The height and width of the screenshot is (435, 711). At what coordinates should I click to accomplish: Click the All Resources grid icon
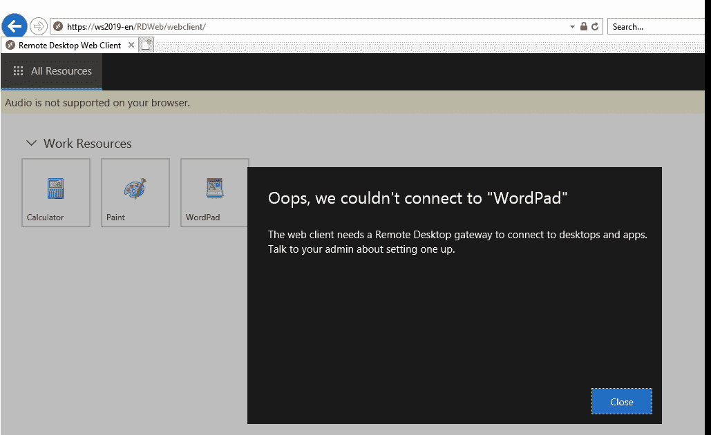18,70
